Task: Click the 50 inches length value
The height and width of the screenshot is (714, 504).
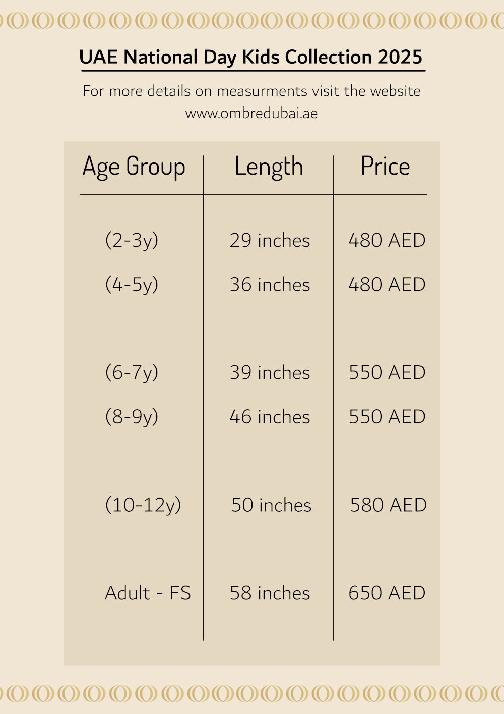Action: point(271,505)
